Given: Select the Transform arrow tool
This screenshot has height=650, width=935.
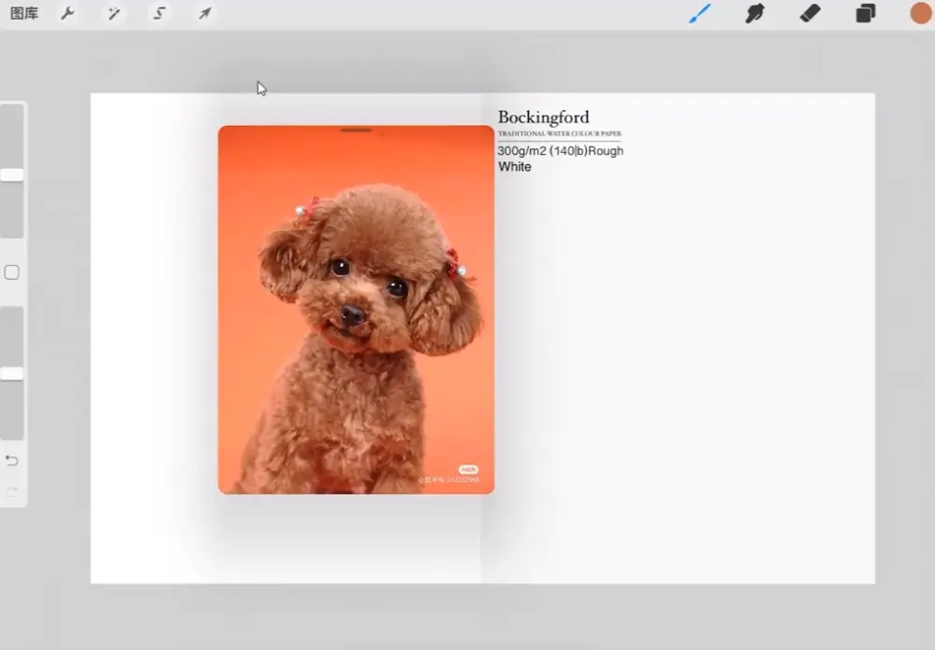Looking at the screenshot, I should coord(204,13).
